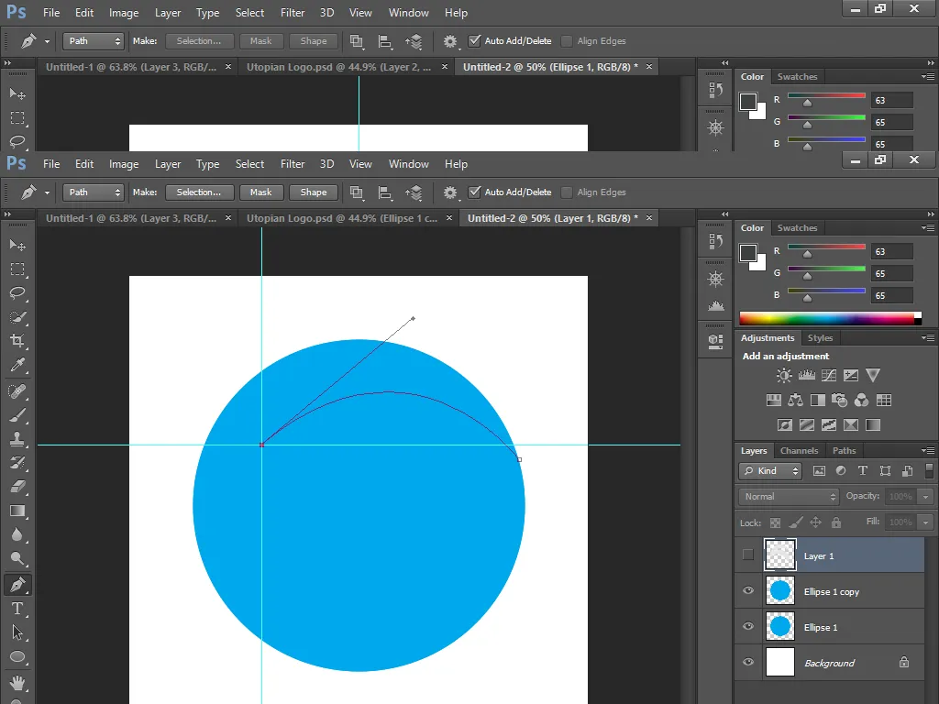Image resolution: width=939 pixels, height=704 pixels.
Task: Select the Horizontal Type tool
Action: [x=17, y=609]
